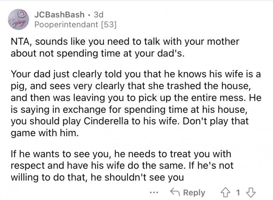
Task: Open the JCBashBash username profile link
Action: 59,15
